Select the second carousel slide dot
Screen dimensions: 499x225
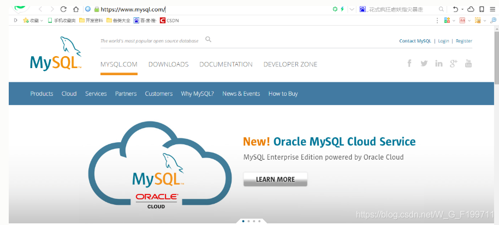click(x=248, y=221)
